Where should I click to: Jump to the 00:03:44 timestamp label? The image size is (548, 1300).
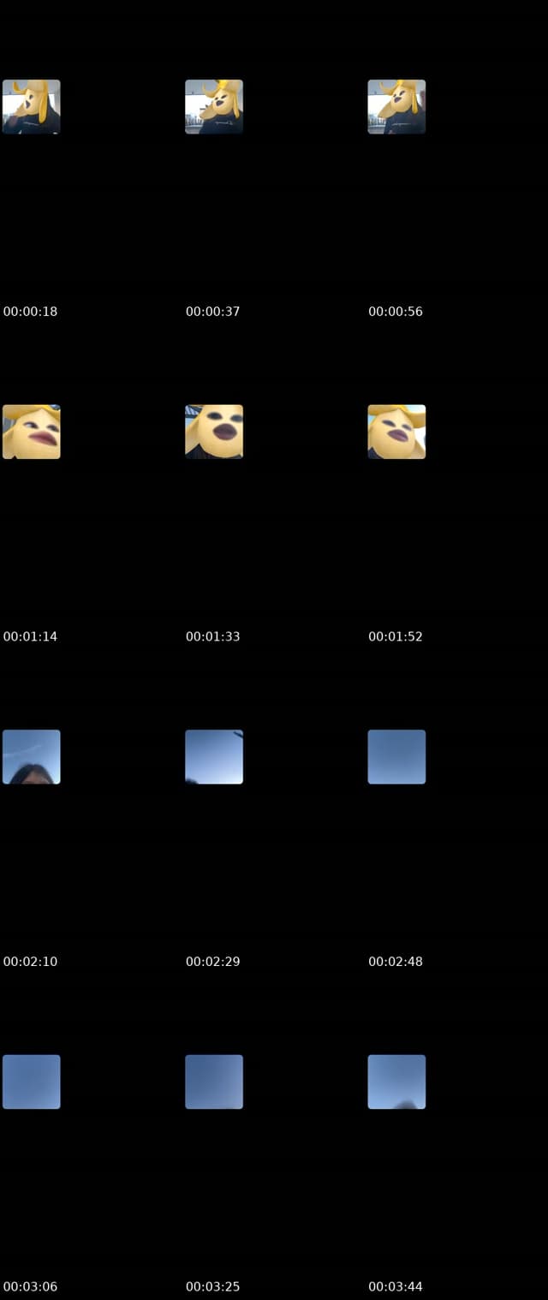[396, 1286]
